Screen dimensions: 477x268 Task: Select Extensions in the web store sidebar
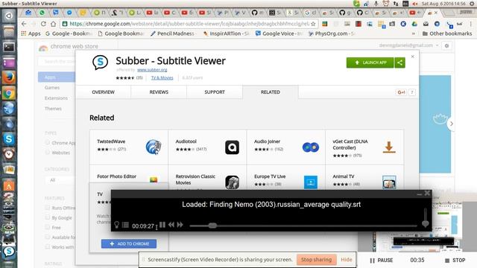click(56, 98)
